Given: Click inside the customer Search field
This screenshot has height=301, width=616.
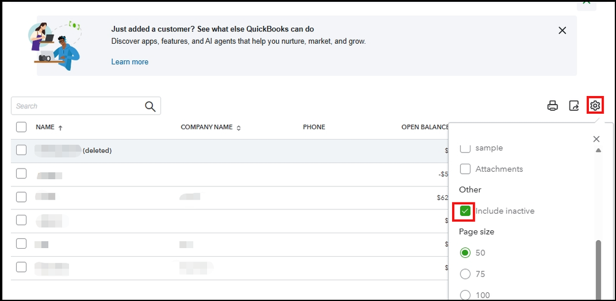Looking at the screenshot, I should 77,106.
